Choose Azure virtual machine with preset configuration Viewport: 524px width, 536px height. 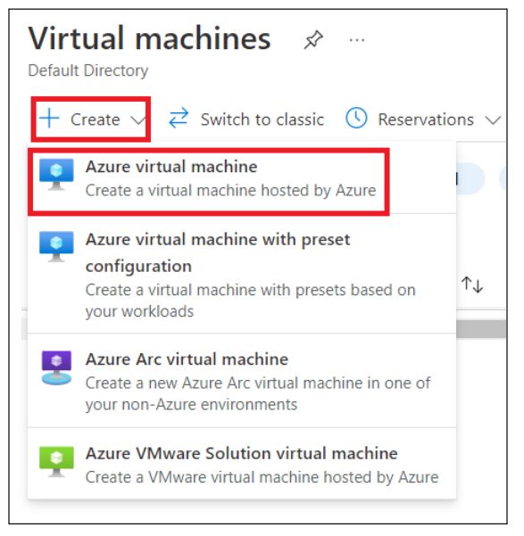click(x=242, y=274)
